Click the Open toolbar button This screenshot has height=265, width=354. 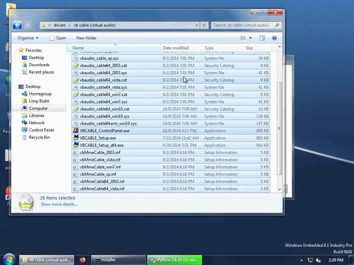(58, 38)
